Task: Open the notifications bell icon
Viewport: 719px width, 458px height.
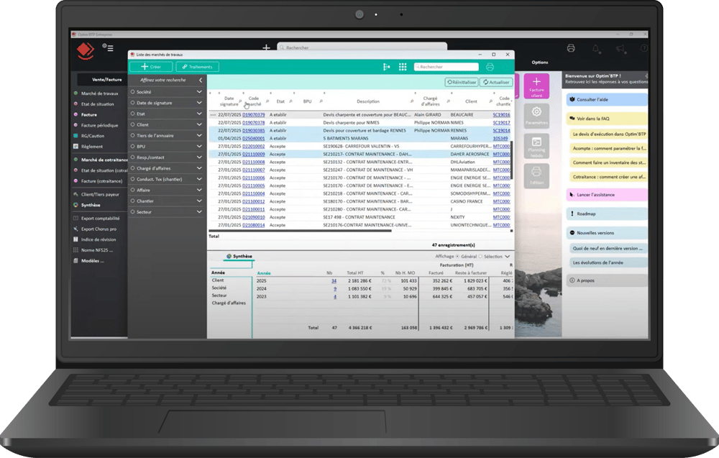Action: point(595,48)
